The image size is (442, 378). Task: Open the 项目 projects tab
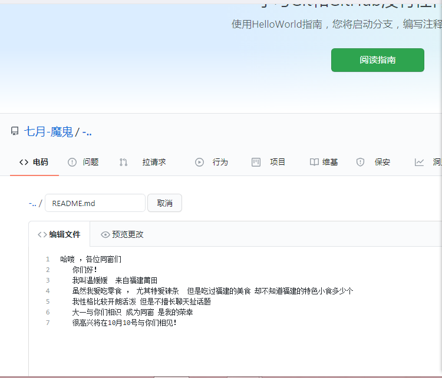tap(268, 162)
